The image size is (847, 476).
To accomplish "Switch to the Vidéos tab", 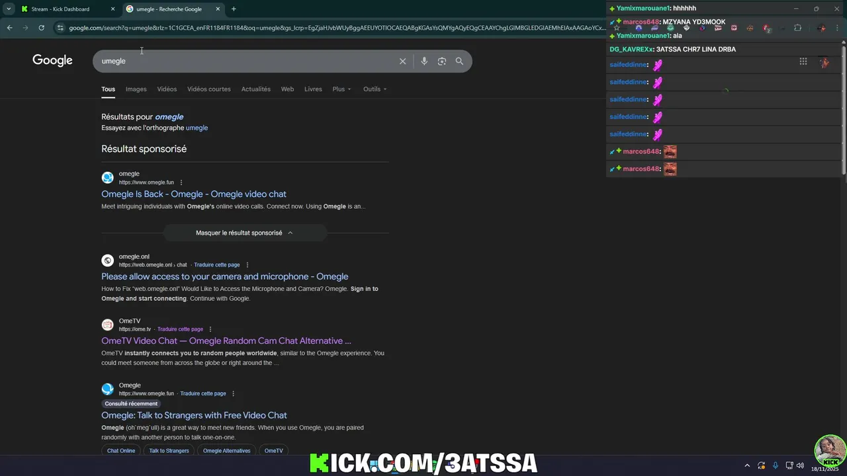I will pos(167,89).
